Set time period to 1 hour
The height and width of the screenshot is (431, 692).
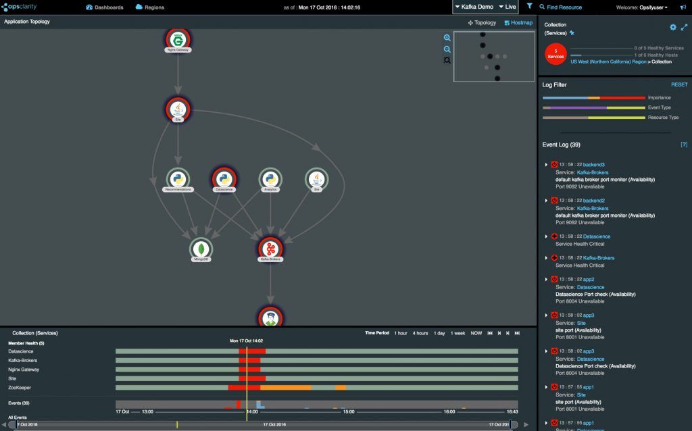(x=400, y=333)
